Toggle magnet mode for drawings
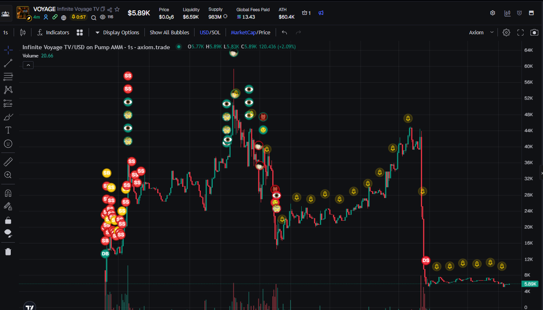This screenshot has width=543, height=310. pyautogui.click(x=8, y=193)
